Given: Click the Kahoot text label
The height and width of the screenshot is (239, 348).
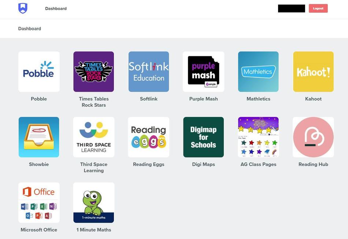Looking at the screenshot, I should point(313,99).
